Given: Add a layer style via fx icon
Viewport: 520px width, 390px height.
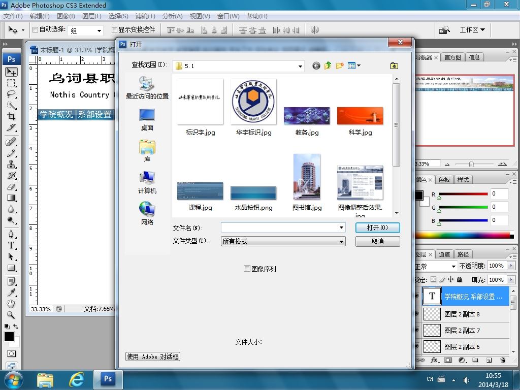Looking at the screenshot, I should pos(435,361).
